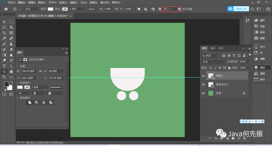Hide the 背景 layer
This screenshot has width=272, height=146.
click(203, 93)
